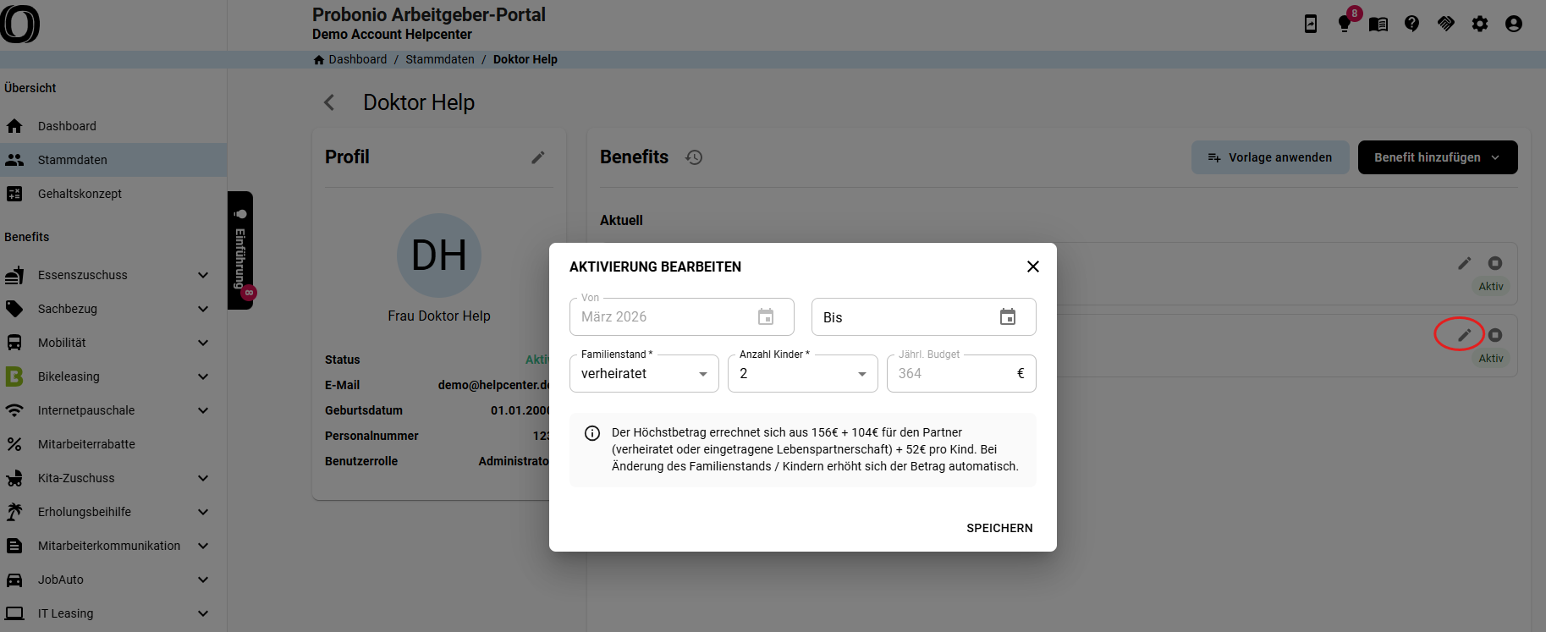1546x632 pixels.
Task: Open Dashboard in the sidebar
Action: pos(113,126)
